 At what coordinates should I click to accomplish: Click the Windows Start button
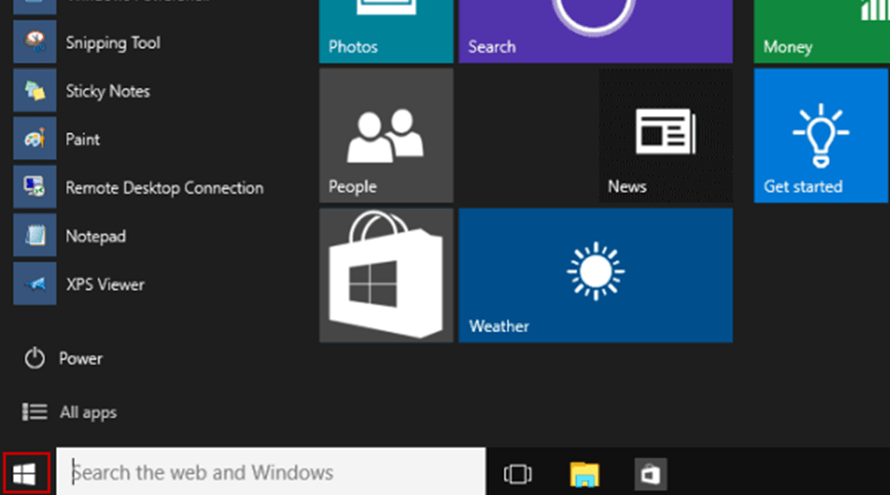point(24,474)
